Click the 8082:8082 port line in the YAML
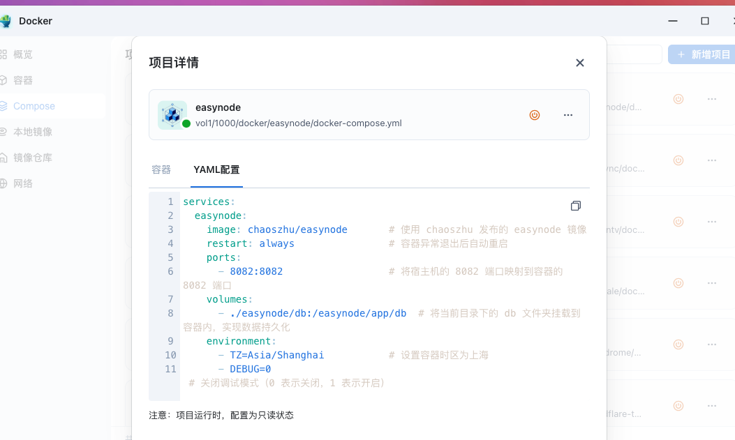The image size is (735, 440). coord(256,271)
